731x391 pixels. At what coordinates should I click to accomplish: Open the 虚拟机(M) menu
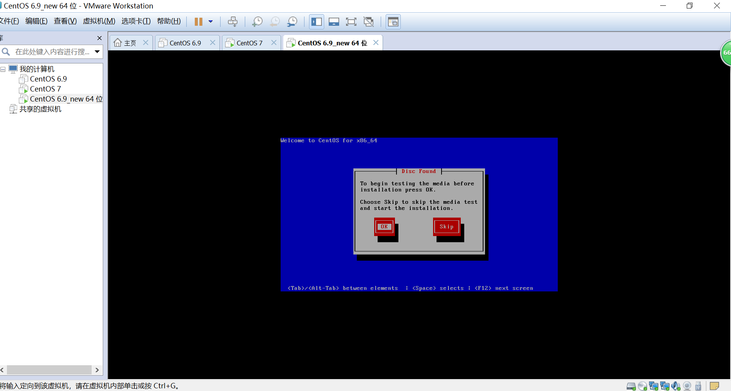tap(99, 21)
